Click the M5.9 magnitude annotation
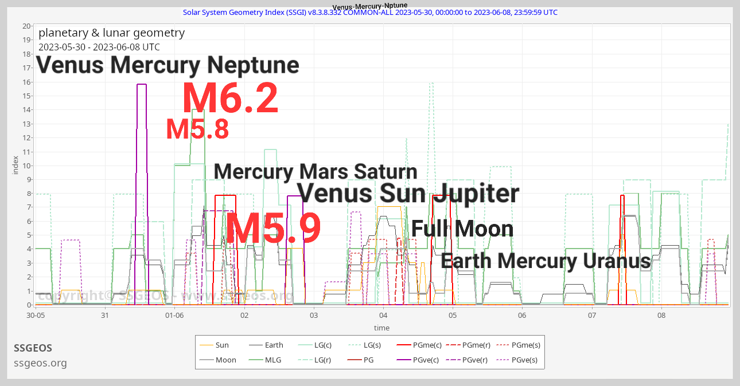 273,229
